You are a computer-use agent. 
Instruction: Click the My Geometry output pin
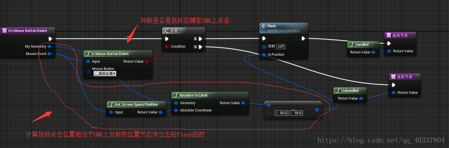point(49,46)
